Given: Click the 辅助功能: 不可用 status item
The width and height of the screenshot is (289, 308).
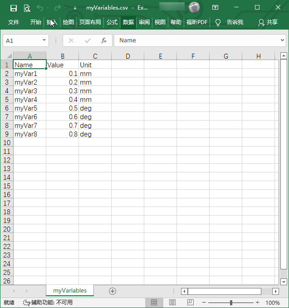Looking at the screenshot, I should (x=48, y=302).
